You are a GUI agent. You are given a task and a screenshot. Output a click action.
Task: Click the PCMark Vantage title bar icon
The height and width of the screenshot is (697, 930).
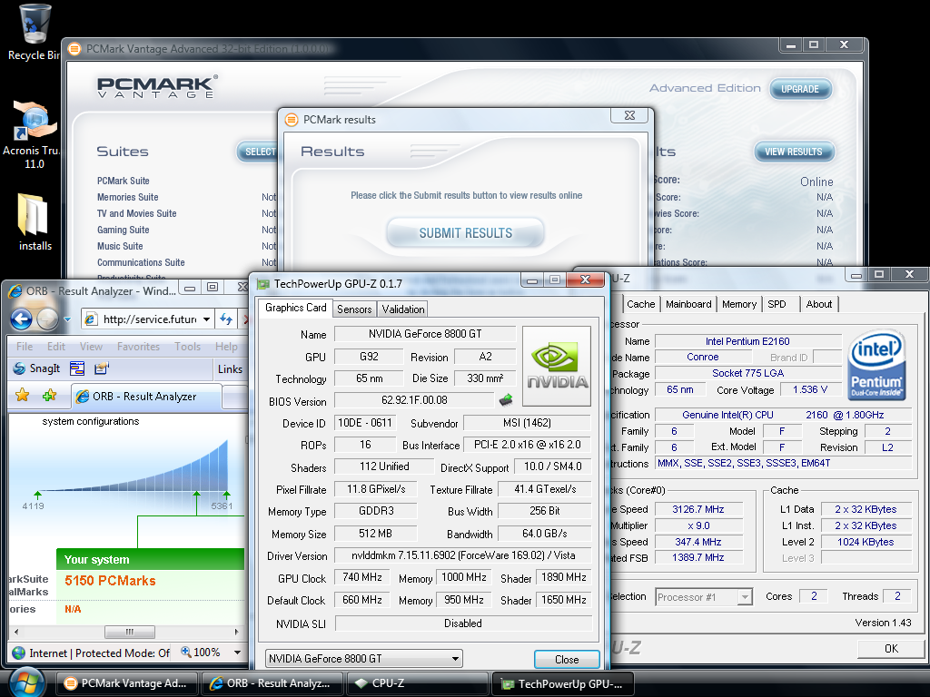click(74, 49)
